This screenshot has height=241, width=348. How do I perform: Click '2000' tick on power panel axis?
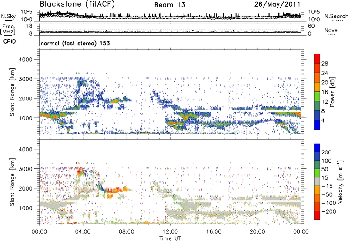25,98
